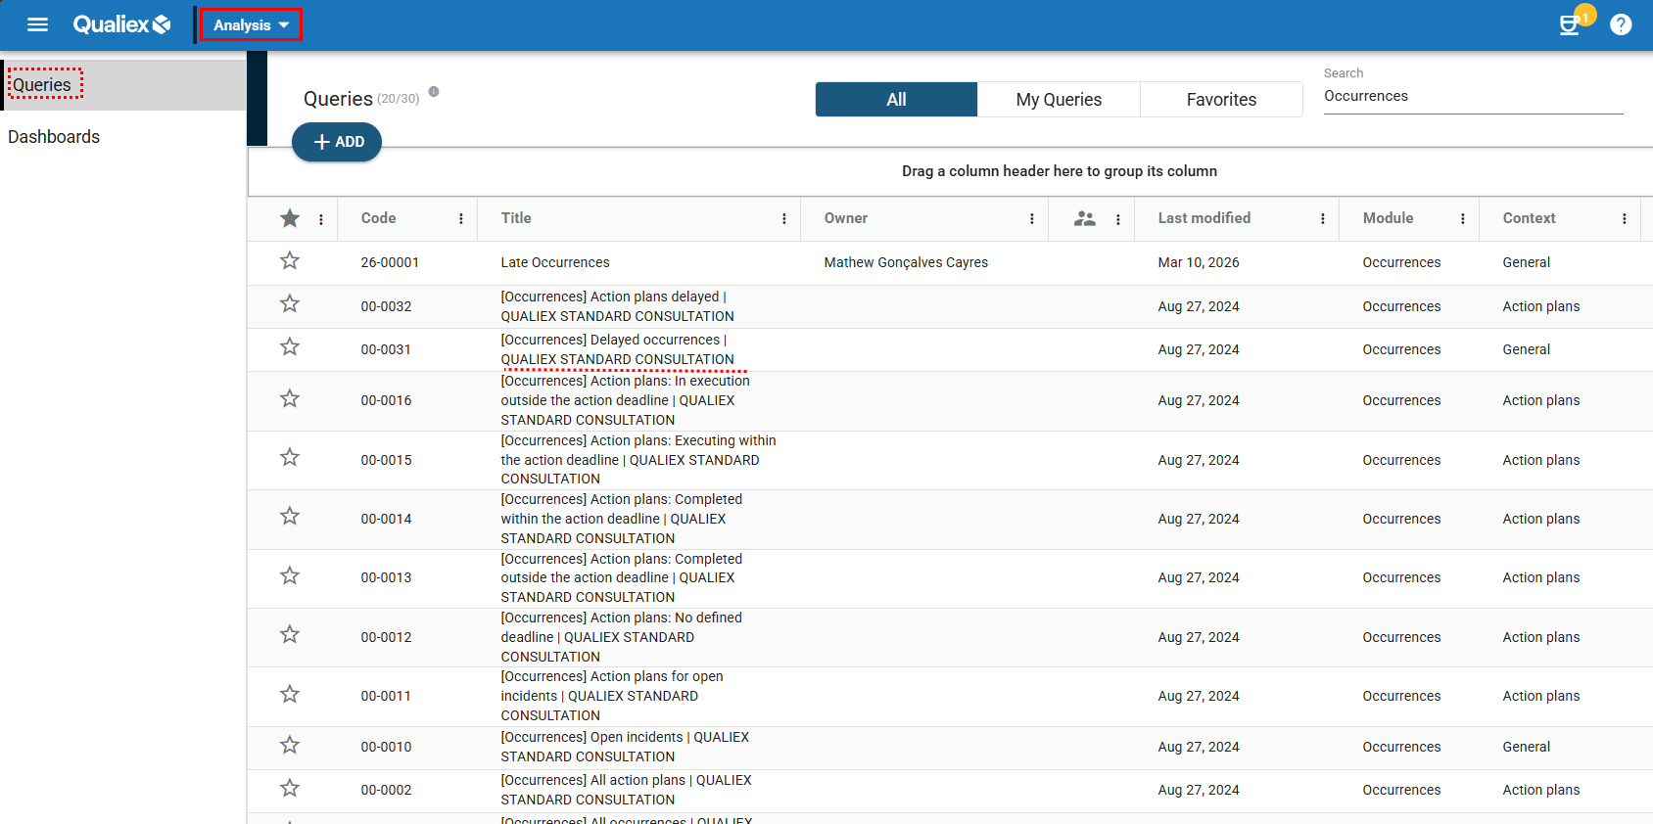Open the Owner column menu
1653x824 pixels.
click(1032, 219)
